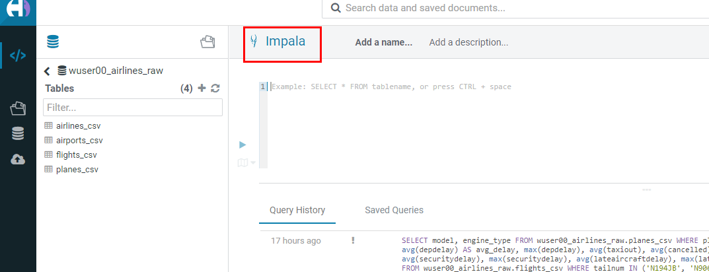Run the query with the play button
Image resolution: width=709 pixels, height=272 pixels.
click(x=243, y=145)
